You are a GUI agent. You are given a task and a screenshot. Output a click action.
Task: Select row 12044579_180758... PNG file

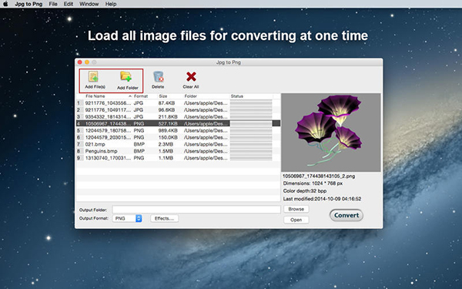[179, 130]
